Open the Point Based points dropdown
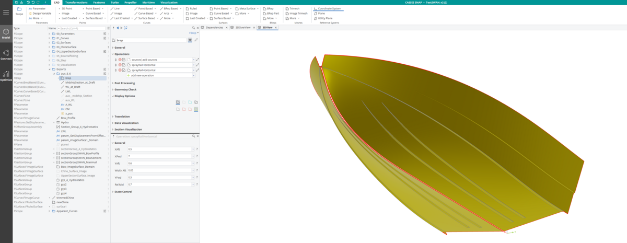 pyautogui.click(x=93, y=8)
